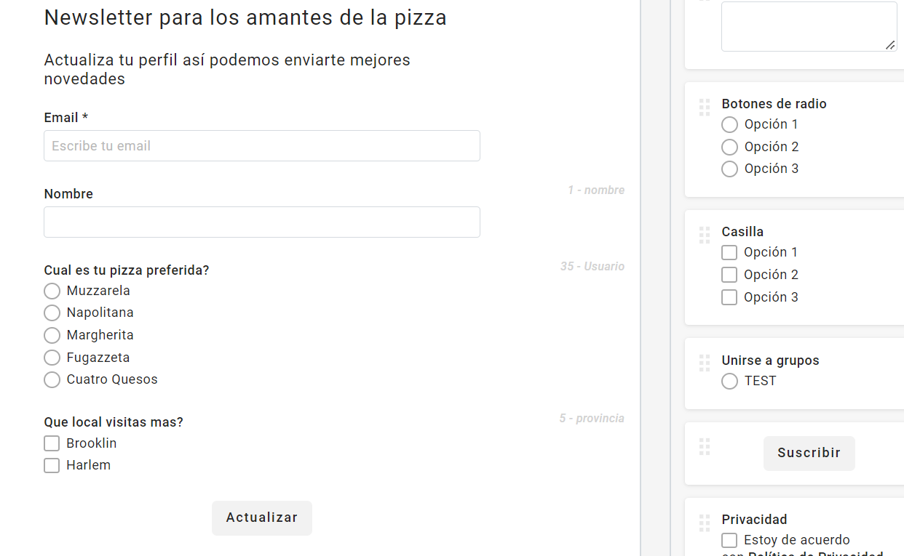Click the empty text area box
The height and width of the screenshot is (556, 904).
pyautogui.click(x=808, y=26)
